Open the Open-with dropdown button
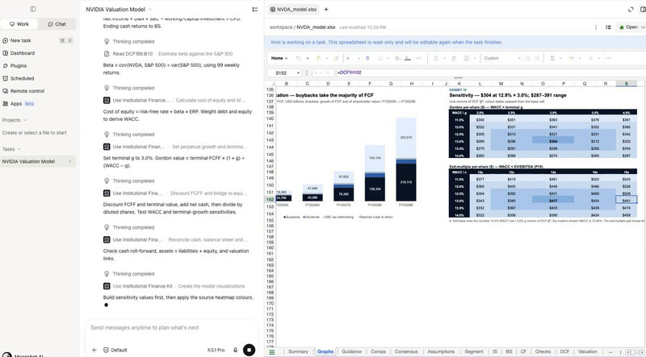Screen dimensions: 646x357 [x=631, y=27]
